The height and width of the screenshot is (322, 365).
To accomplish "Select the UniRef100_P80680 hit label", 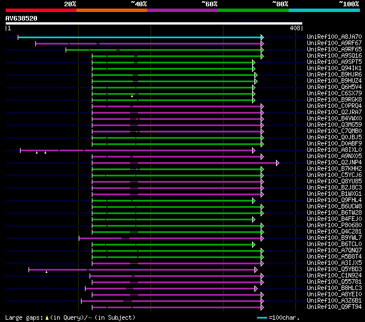I will [x=334, y=226].
